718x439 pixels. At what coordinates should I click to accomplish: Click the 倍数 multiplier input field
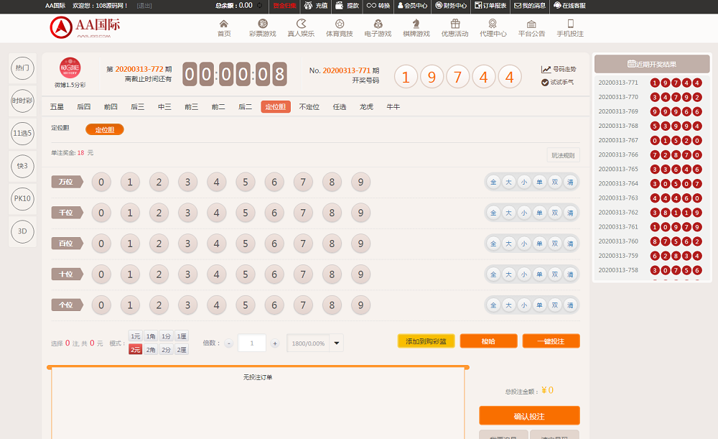point(251,343)
